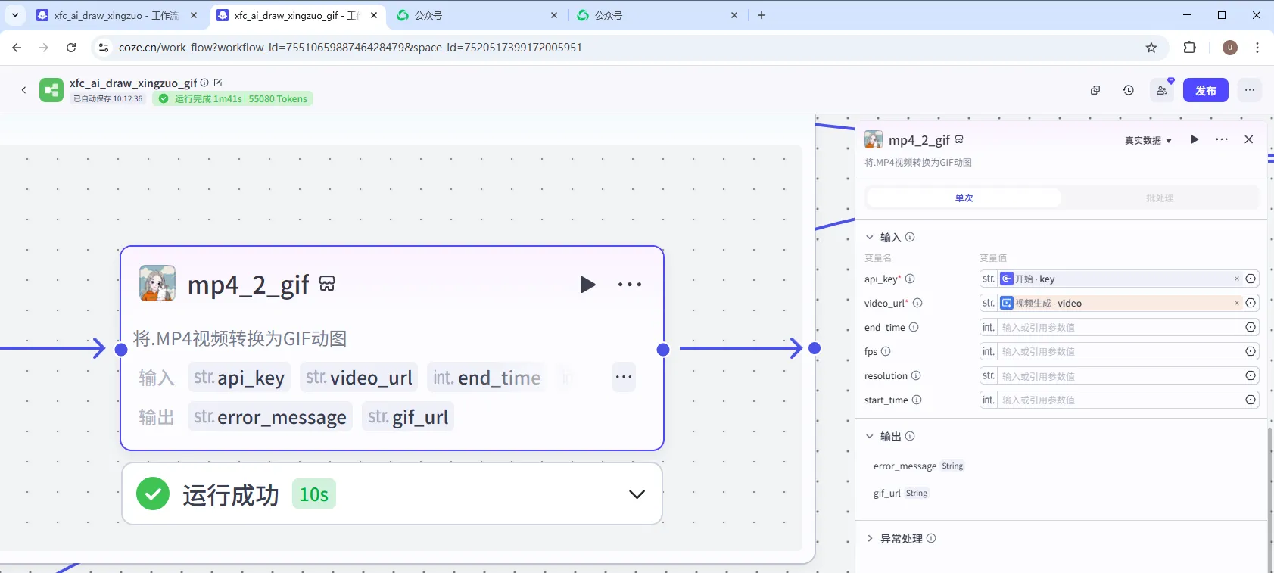Viewport: 1274px width, 573px height.
Task: Open side panel three-dot options menu
Action: (1221, 139)
